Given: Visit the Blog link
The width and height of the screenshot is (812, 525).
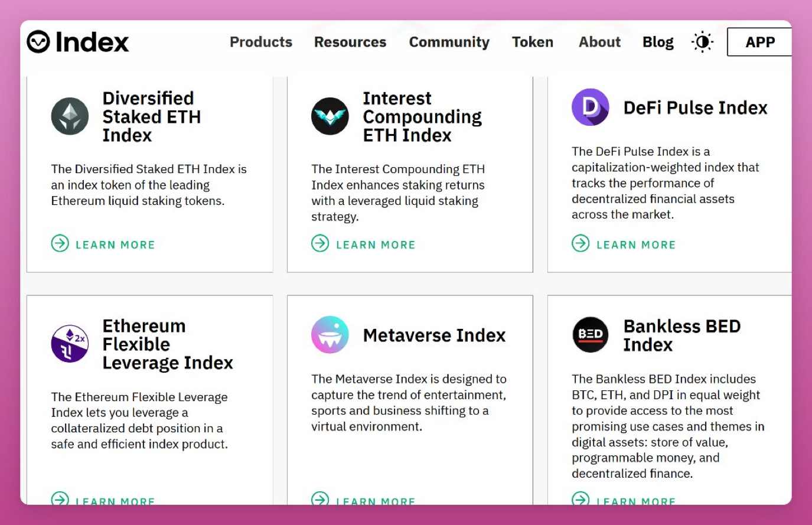Looking at the screenshot, I should 658,43.
